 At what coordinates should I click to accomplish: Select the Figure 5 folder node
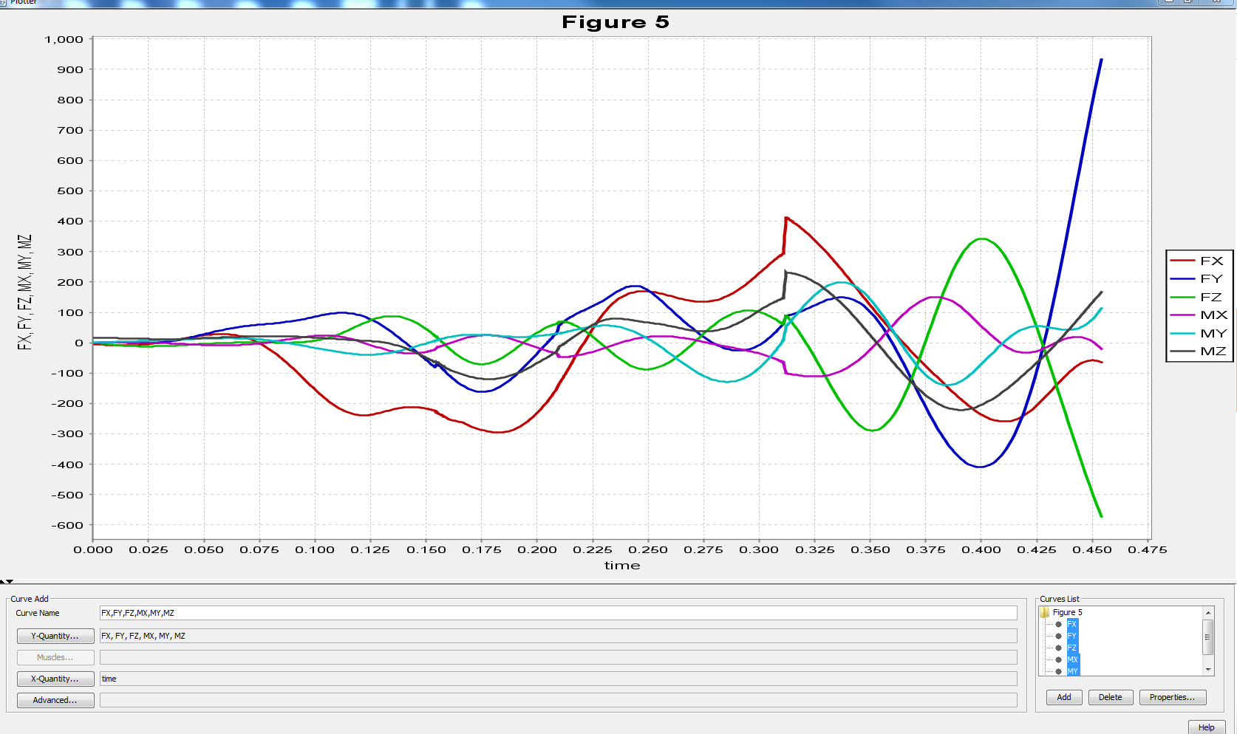[x=1067, y=612]
